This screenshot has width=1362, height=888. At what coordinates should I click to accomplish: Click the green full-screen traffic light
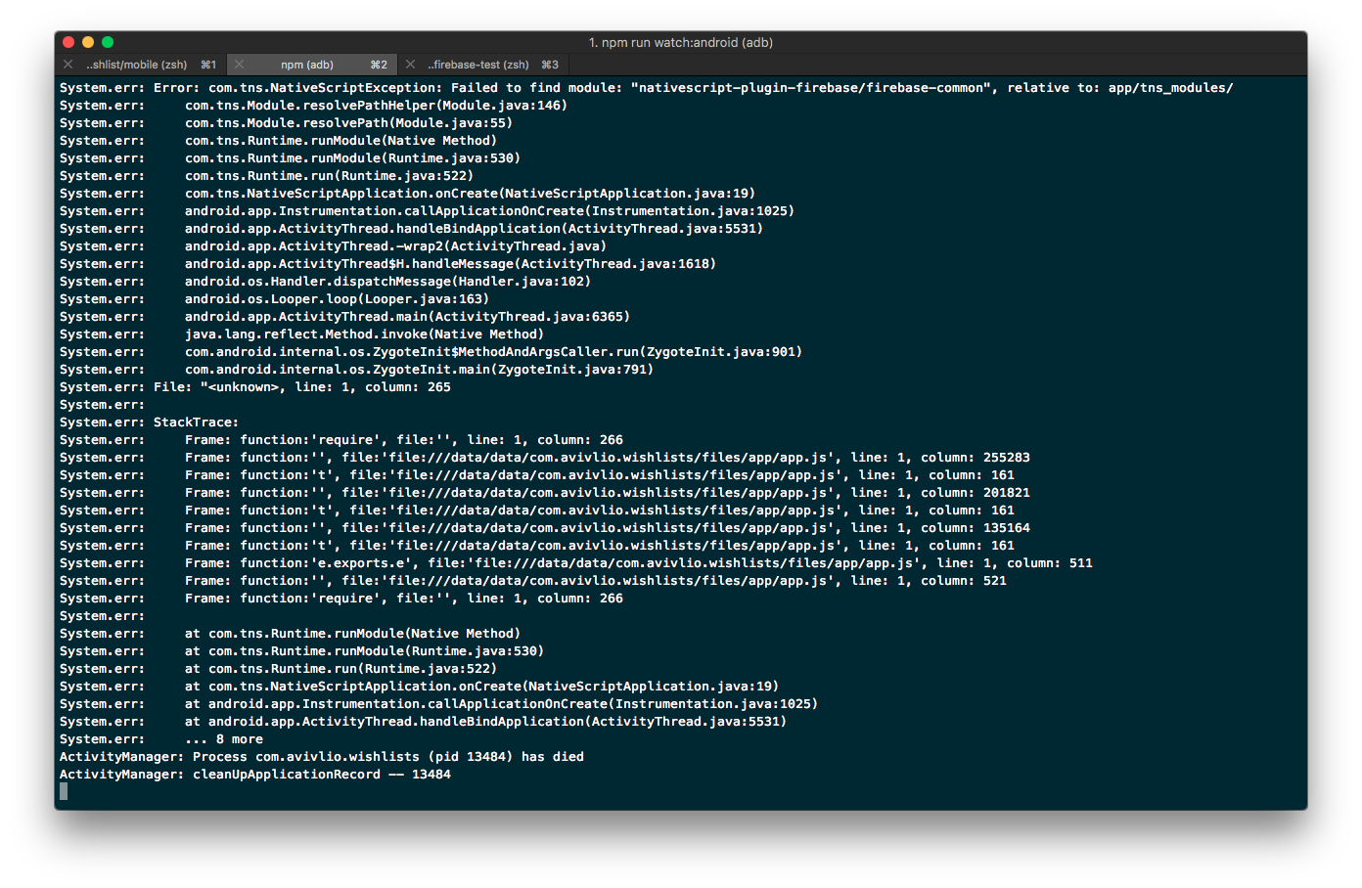(107, 42)
